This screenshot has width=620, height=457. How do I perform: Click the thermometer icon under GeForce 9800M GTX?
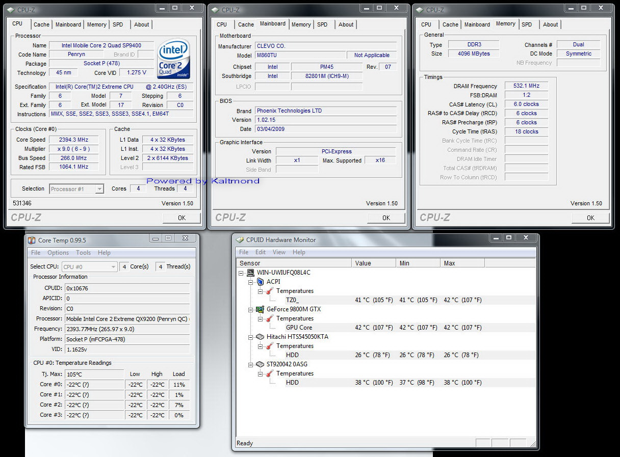(270, 318)
